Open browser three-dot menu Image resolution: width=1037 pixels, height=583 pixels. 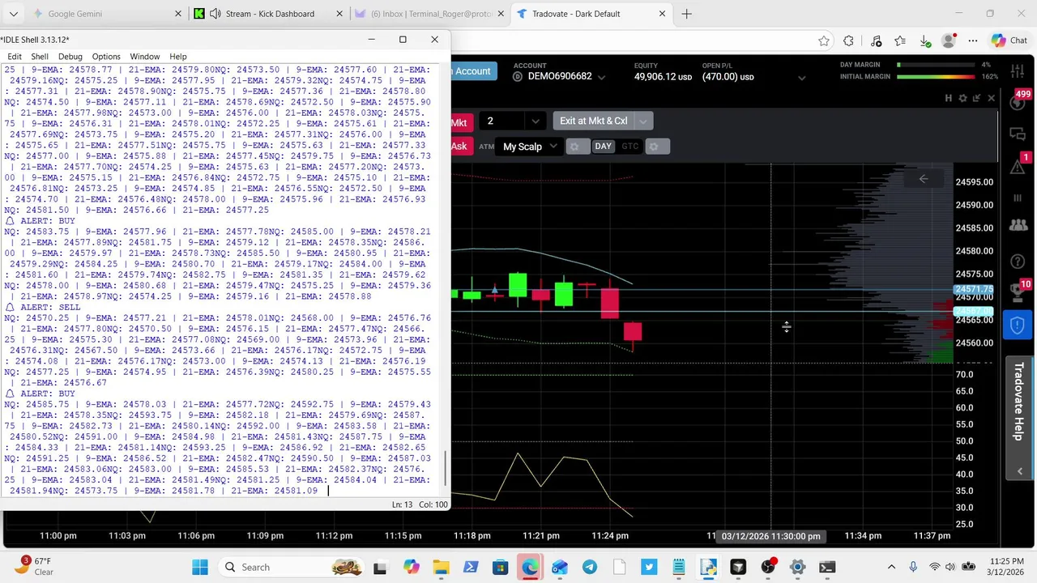(x=973, y=40)
